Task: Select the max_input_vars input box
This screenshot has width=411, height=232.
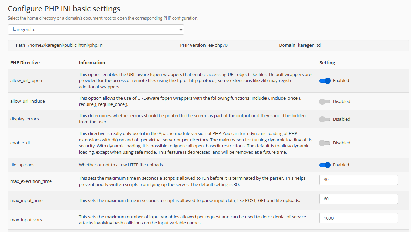Action: pyautogui.click(x=358, y=218)
